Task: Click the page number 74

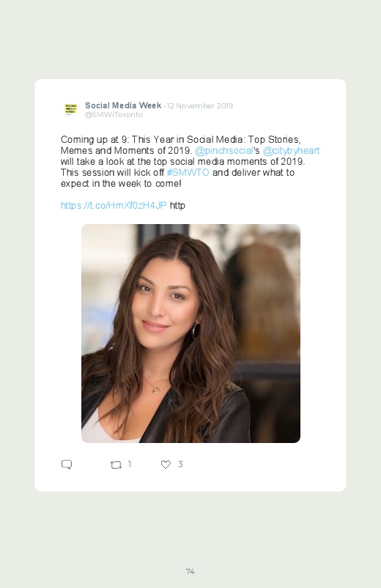Action: coord(190,571)
